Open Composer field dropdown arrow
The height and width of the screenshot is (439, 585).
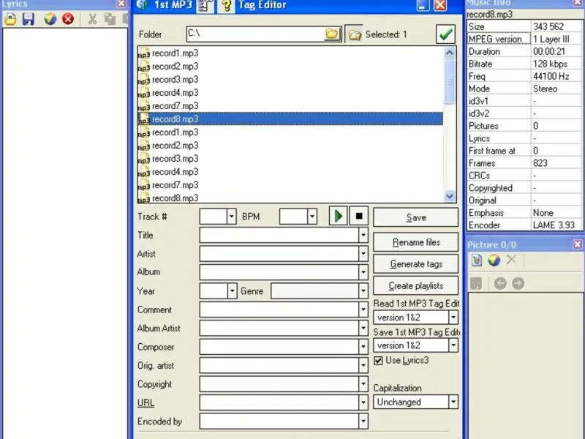[363, 347]
